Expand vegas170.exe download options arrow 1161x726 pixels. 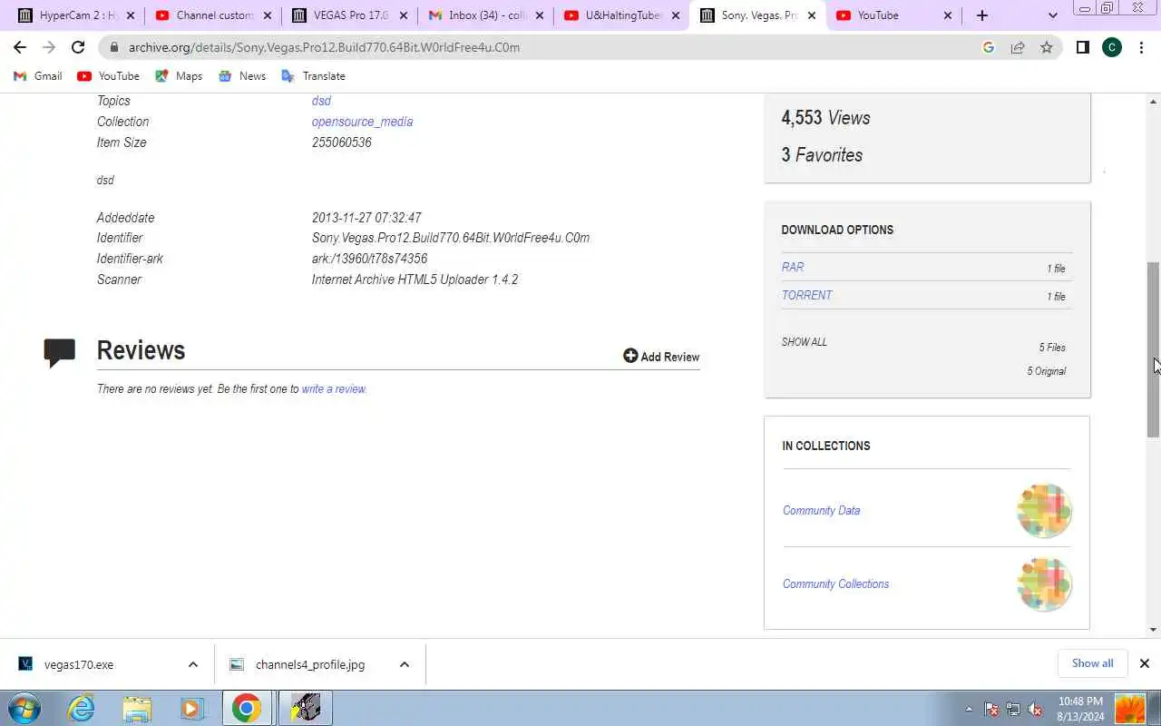point(193,664)
